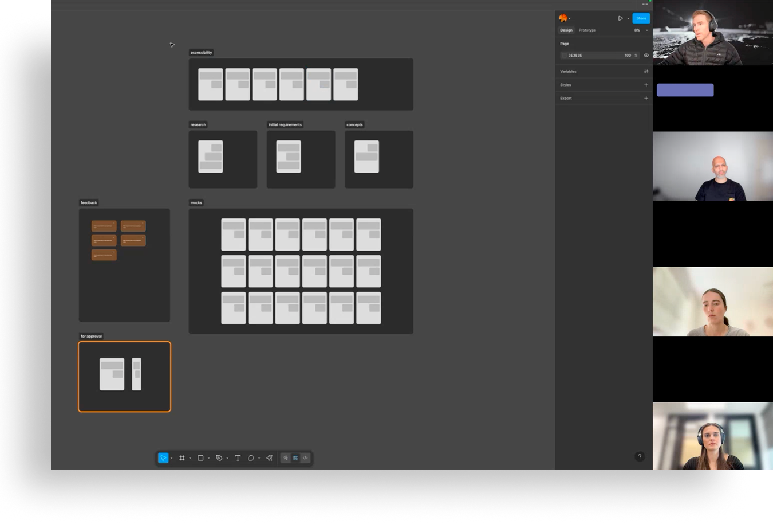This screenshot has height=524, width=773.
Task: Open the Variables settings icon
Action: coord(646,72)
